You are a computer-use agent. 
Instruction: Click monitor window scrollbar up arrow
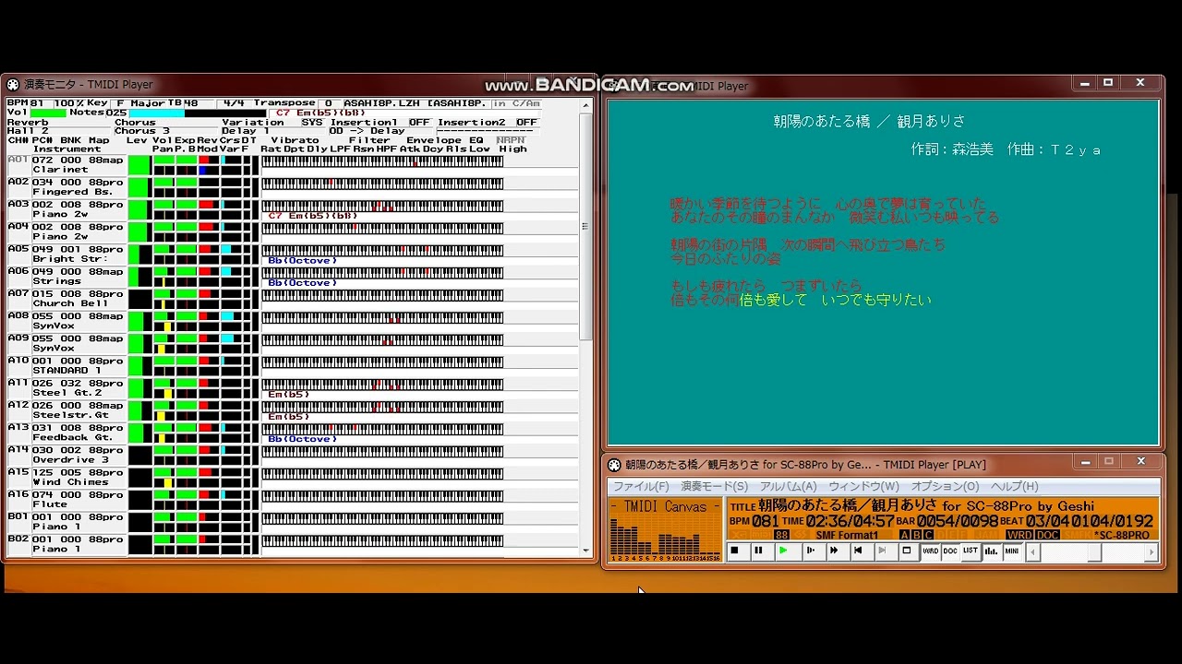click(585, 105)
